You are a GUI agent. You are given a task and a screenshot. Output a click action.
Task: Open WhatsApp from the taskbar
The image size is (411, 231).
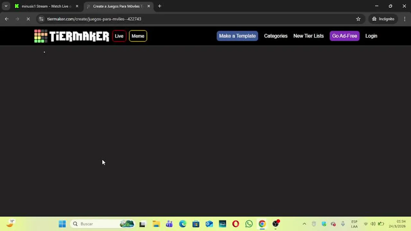point(249,224)
